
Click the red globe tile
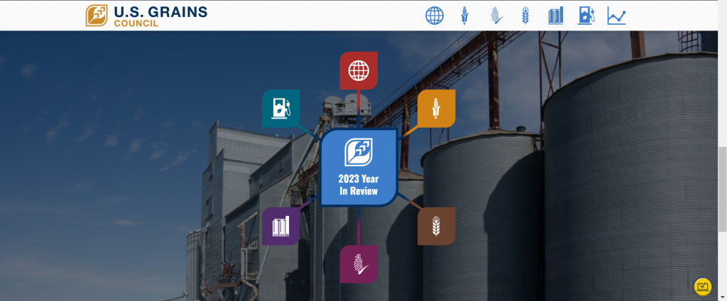tap(359, 70)
